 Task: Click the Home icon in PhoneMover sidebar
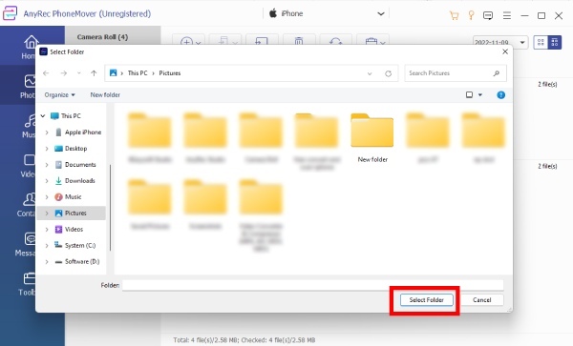pos(32,43)
